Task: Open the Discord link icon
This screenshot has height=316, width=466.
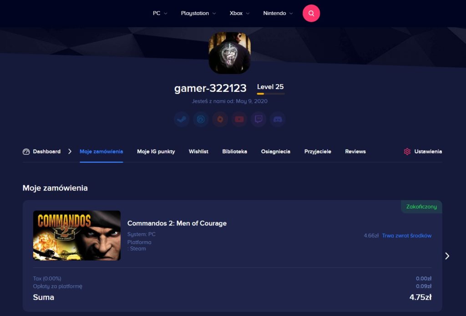Action: click(x=278, y=120)
